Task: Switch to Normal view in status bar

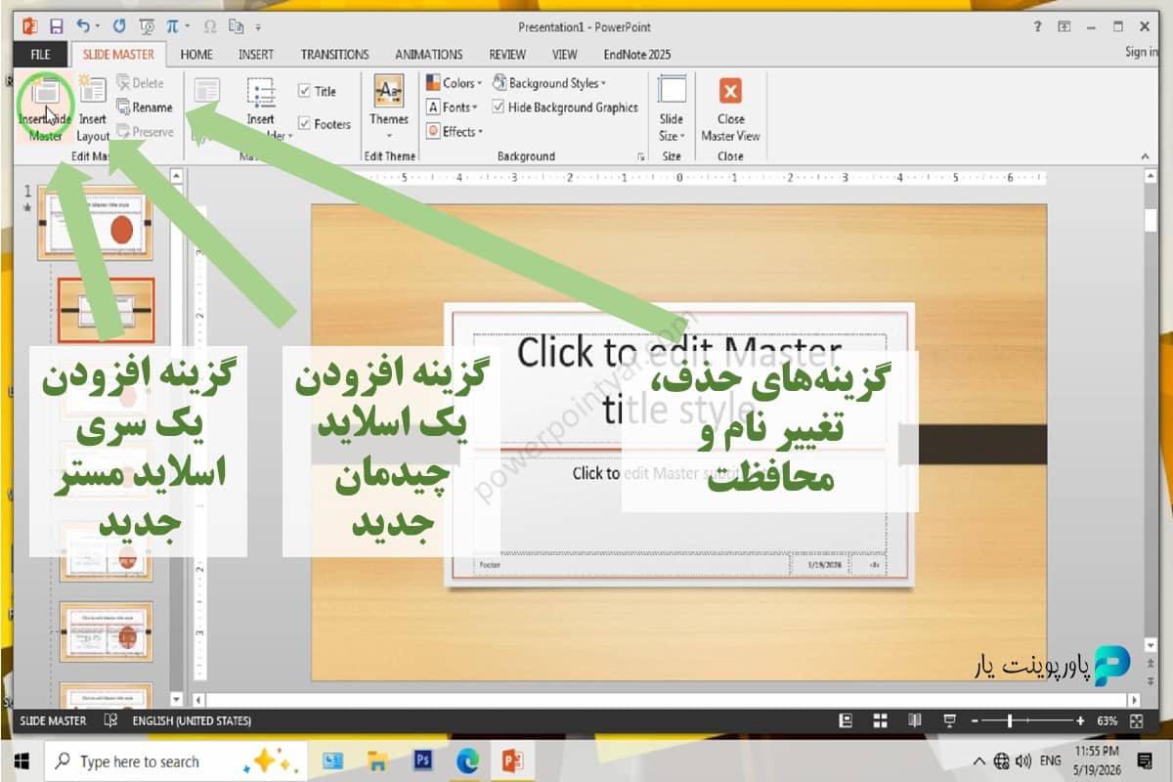Action: [847, 720]
